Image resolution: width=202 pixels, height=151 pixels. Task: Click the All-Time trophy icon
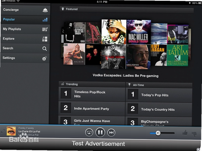pyautogui.click(x=129, y=85)
